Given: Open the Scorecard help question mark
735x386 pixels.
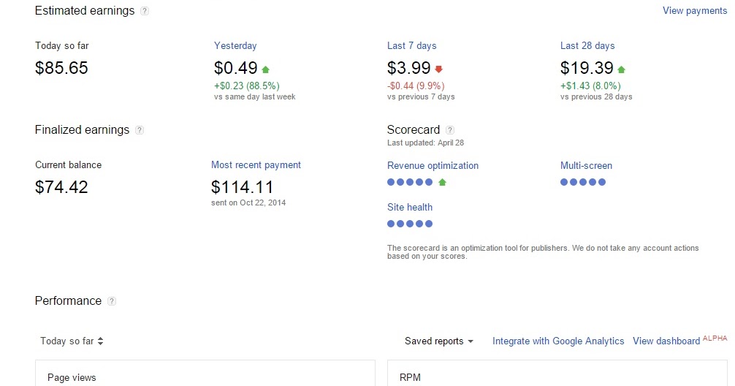Looking at the screenshot, I should tap(450, 130).
